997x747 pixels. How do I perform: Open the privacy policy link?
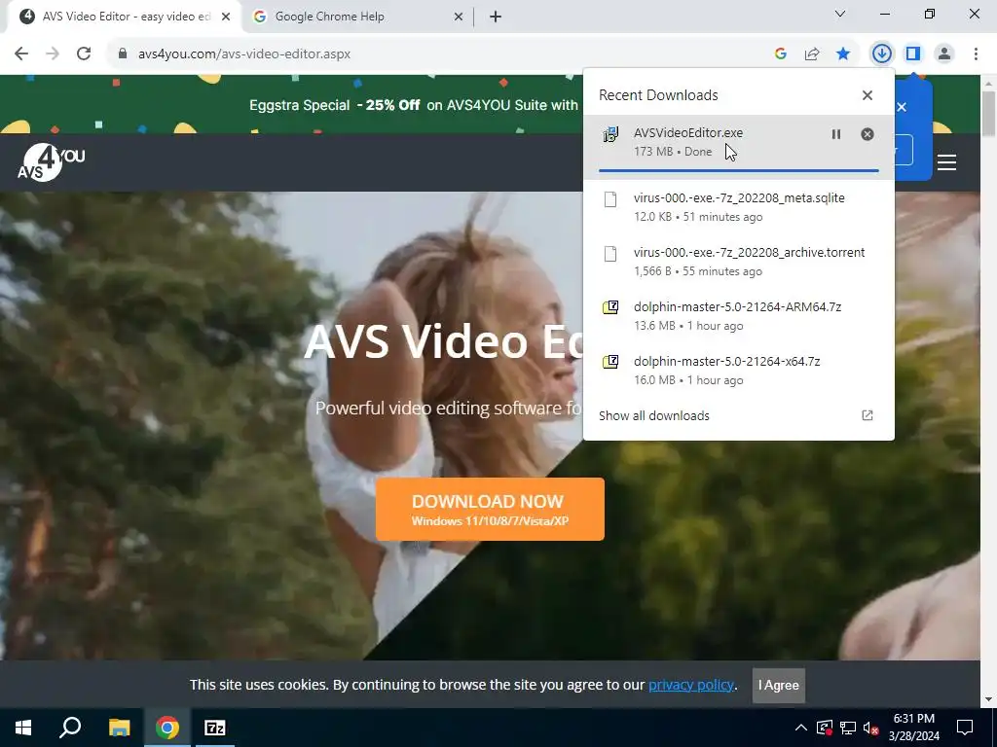[x=691, y=685]
